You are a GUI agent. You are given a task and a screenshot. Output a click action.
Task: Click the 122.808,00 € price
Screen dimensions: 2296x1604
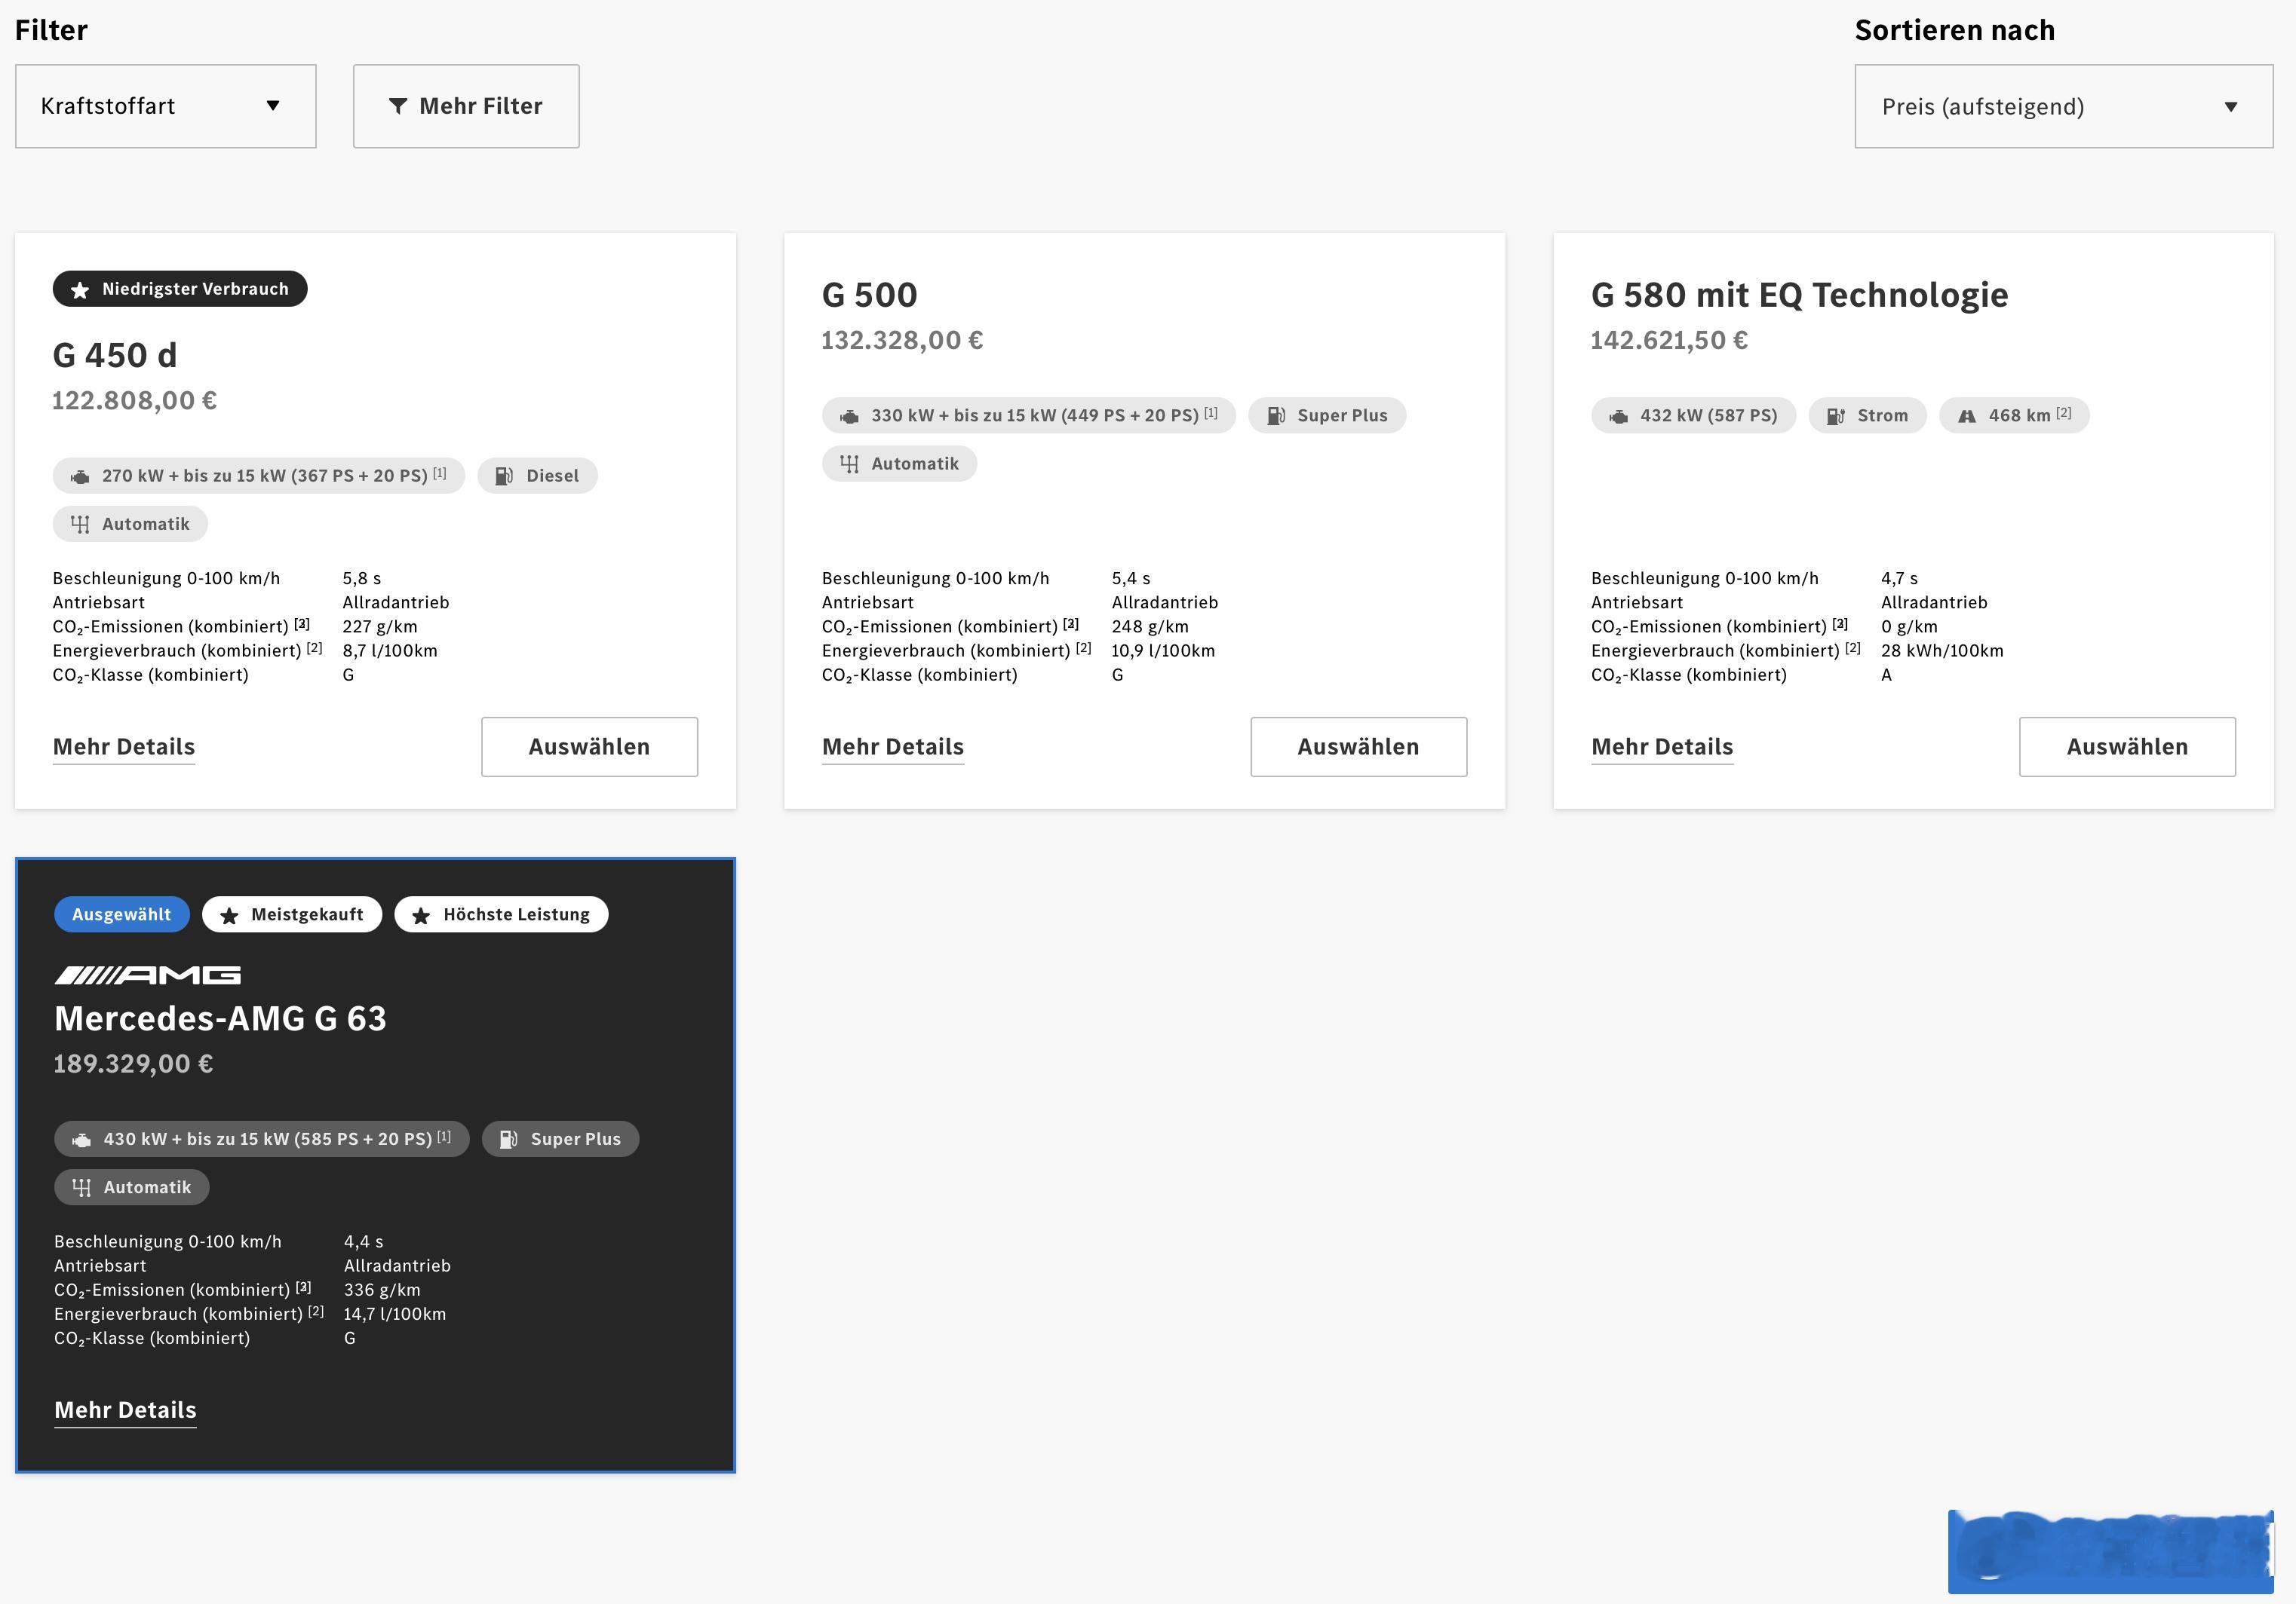[135, 401]
